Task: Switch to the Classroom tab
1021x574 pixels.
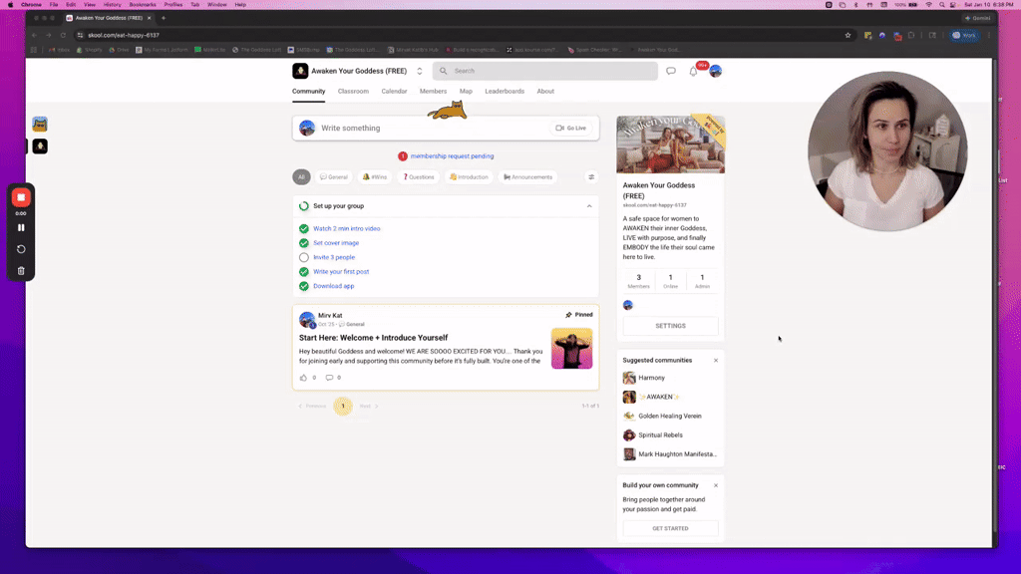Action: [x=353, y=91]
